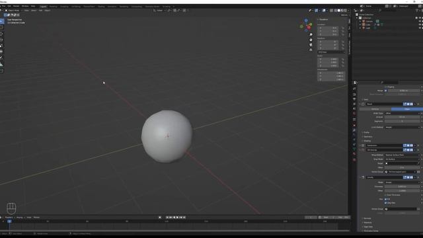Screen dimensions: 423x238
Task: Expand the Thickness Clamp section
Action: pyautogui.click(x=370, y=231)
